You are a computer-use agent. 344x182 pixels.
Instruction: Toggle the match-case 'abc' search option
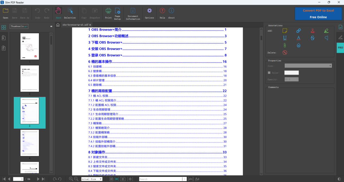point(191,179)
